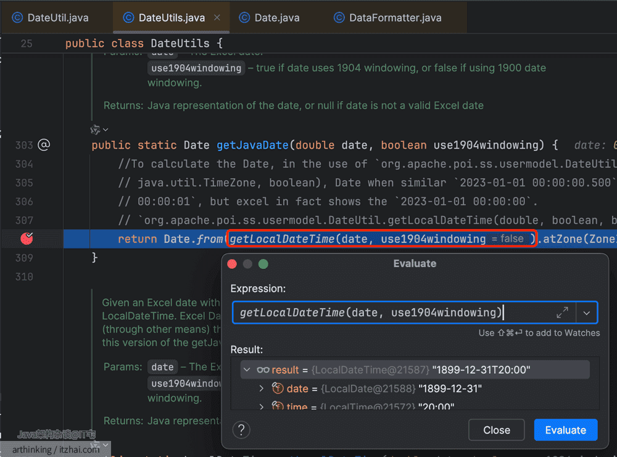This screenshot has height=457, width=617.
Task: Open the dropdown chevron next to rendered doc icon
Action: [x=106, y=130]
